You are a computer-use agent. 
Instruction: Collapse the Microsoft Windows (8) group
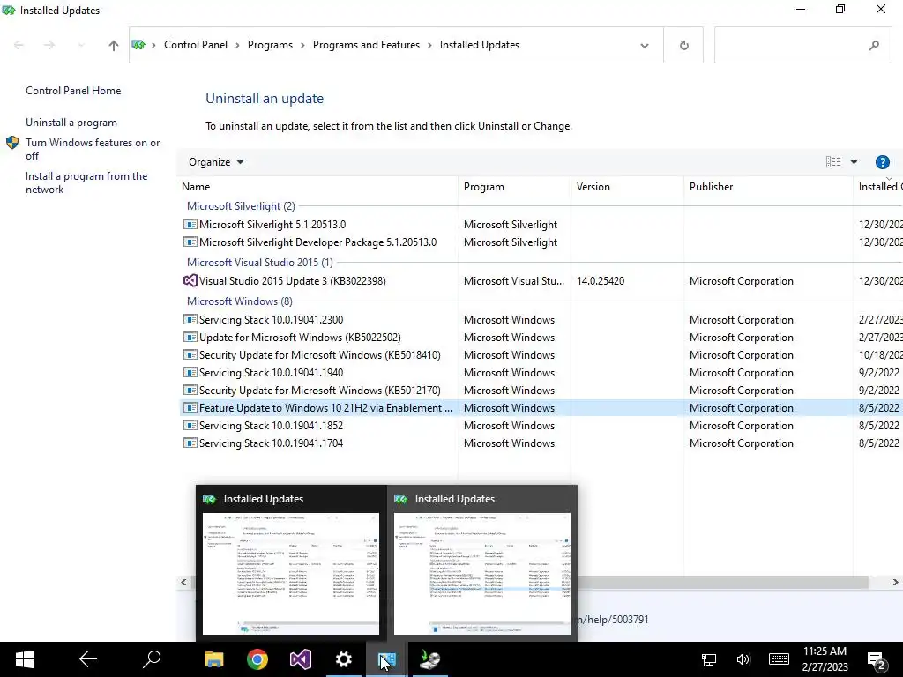[240, 301]
